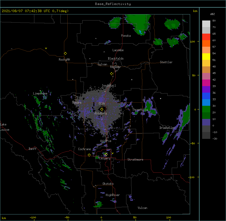
Task: Select the orange 57-60 dBZ legend color
Action: 206,43
